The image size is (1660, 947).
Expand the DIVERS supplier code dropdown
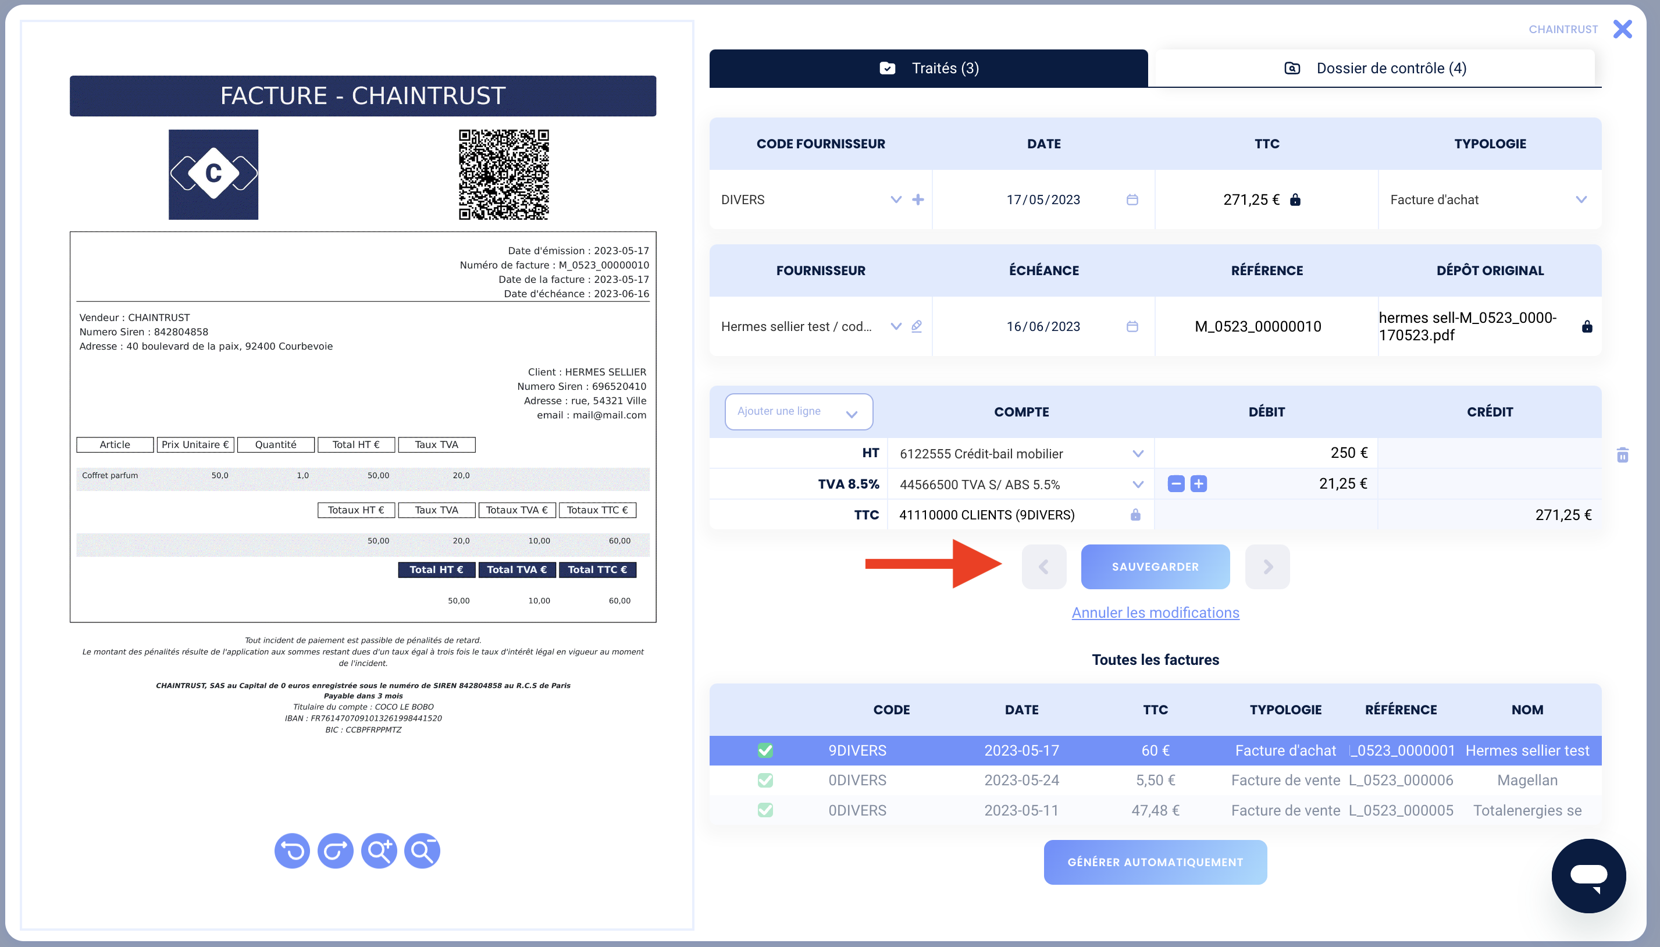pos(896,200)
